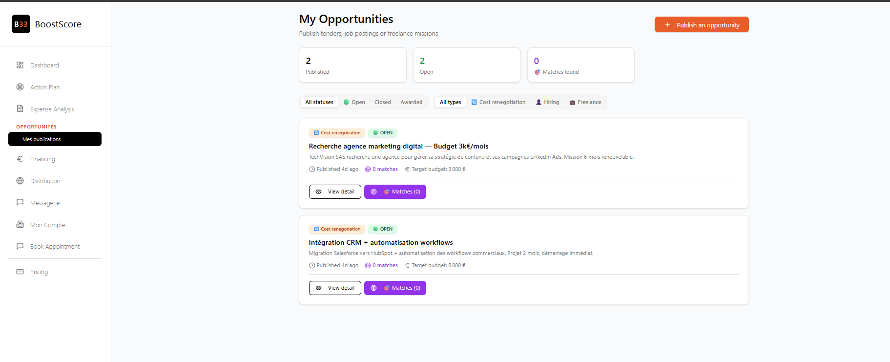The width and height of the screenshot is (890, 362).
Task: Click title Intégration CRM + automatisation workflows
Action: 381,242
